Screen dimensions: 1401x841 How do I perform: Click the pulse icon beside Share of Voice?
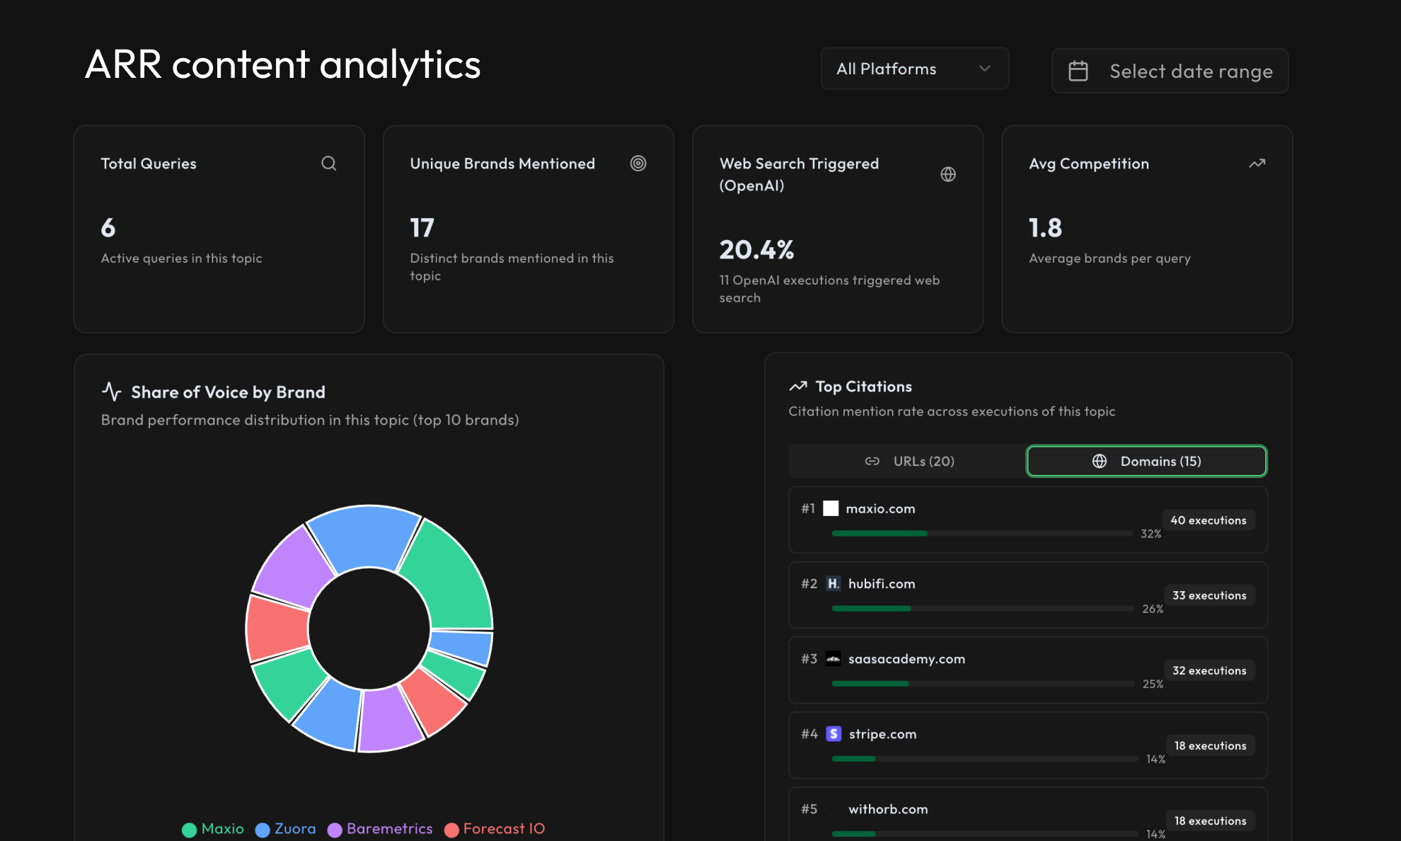[x=112, y=391]
